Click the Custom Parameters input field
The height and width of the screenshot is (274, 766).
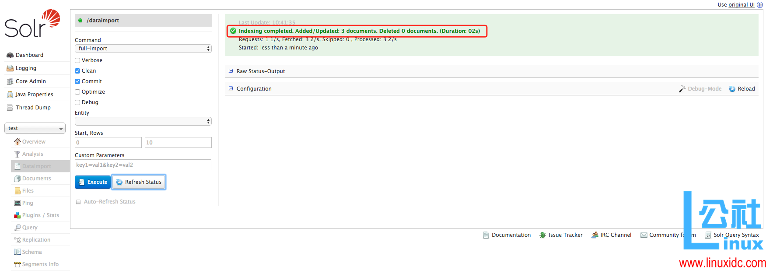point(143,165)
